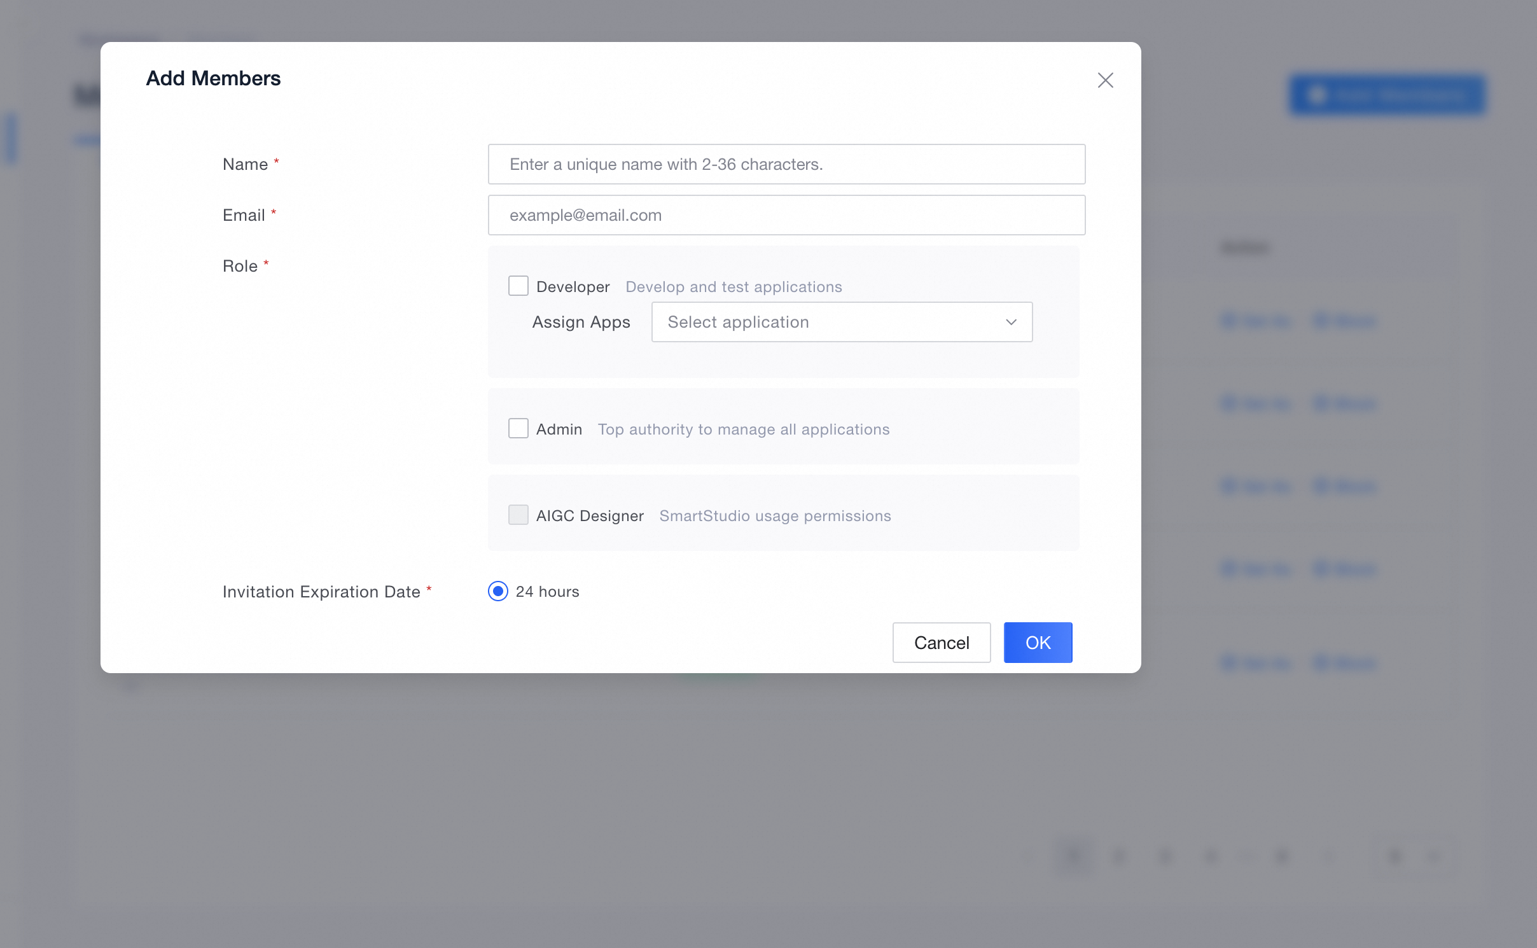The width and height of the screenshot is (1537, 948).
Task: Close the Add Members dialog with X
Action: click(x=1105, y=80)
